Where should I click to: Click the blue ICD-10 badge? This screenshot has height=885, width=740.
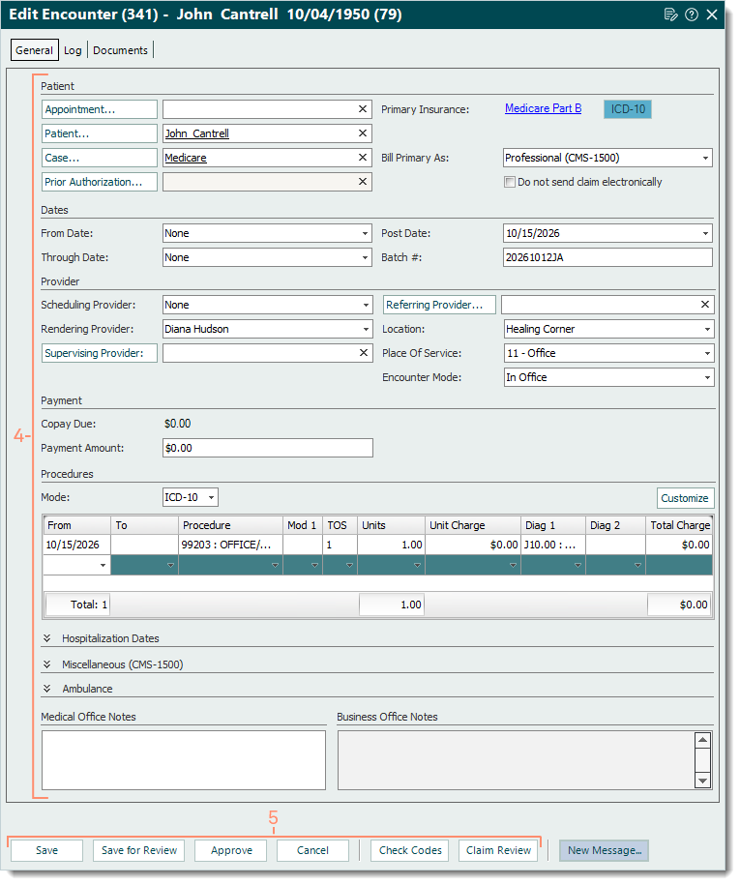(x=628, y=109)
